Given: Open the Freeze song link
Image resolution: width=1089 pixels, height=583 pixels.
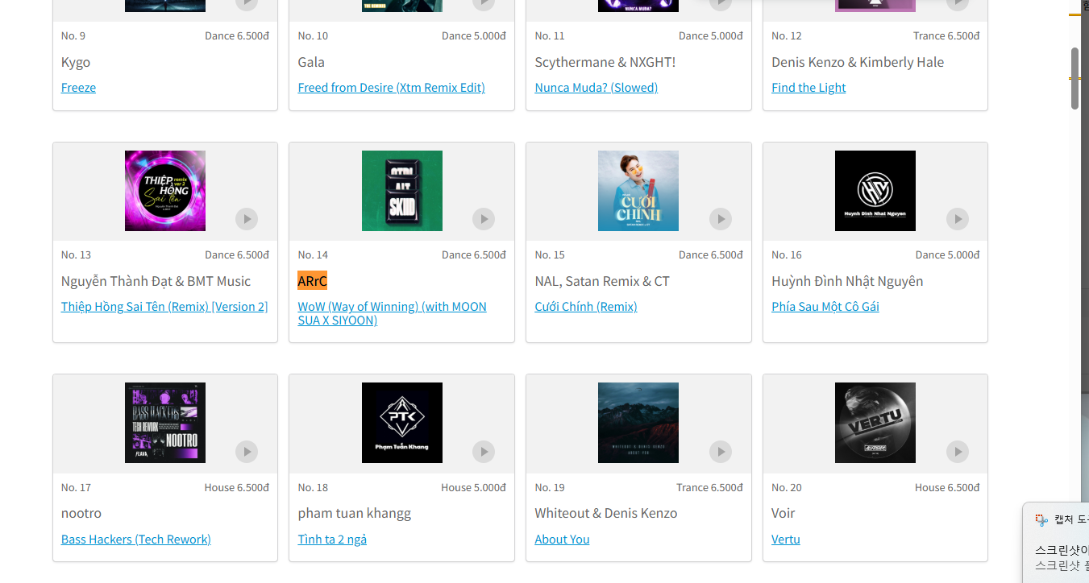Looking at the screenshot, I should tap(78, 88).
